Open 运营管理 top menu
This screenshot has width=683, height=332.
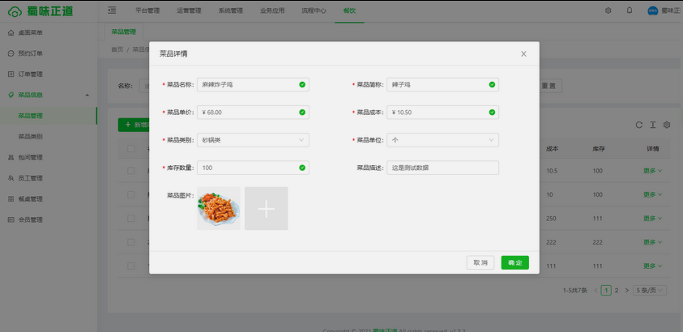pos(189,11)
